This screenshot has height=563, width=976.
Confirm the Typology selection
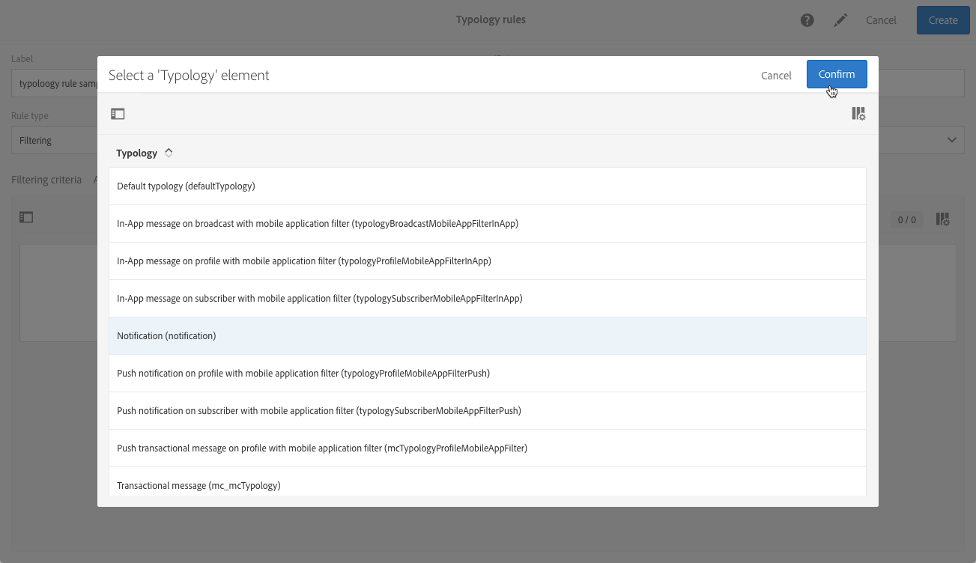(836, 74)
